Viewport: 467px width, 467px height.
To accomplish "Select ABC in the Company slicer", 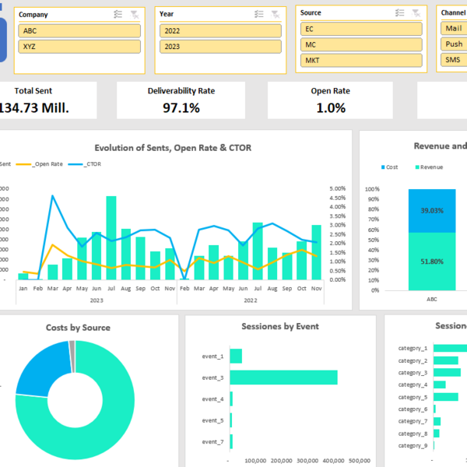I will point(79,31).
